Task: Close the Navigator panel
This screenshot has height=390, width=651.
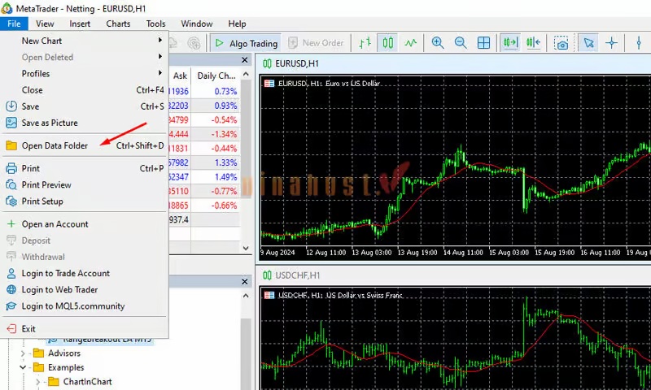Action: point(245,281)
